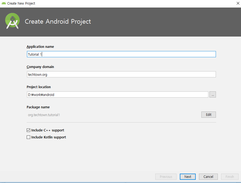Open the project location browse button
Screen dimensions: 241x183
pos(213,95)
